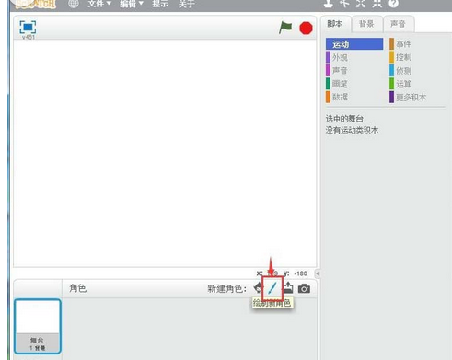
Task: Select the 舞台 stage thumbnail
Action: (38, 326)
